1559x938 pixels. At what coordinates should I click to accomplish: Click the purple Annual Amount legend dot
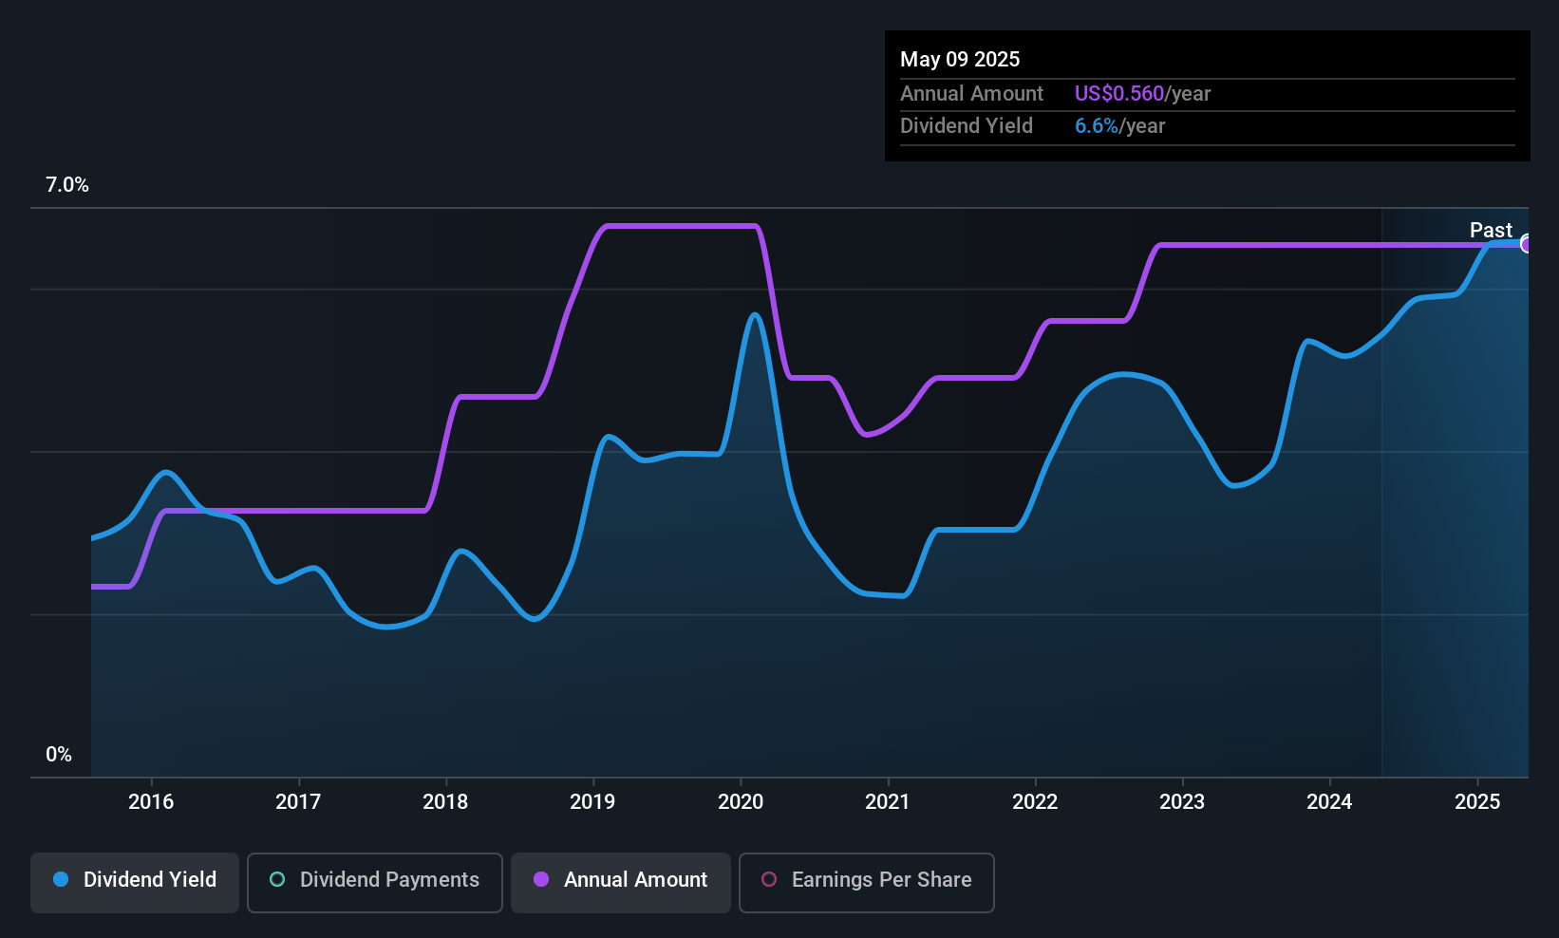click(541, 880)
